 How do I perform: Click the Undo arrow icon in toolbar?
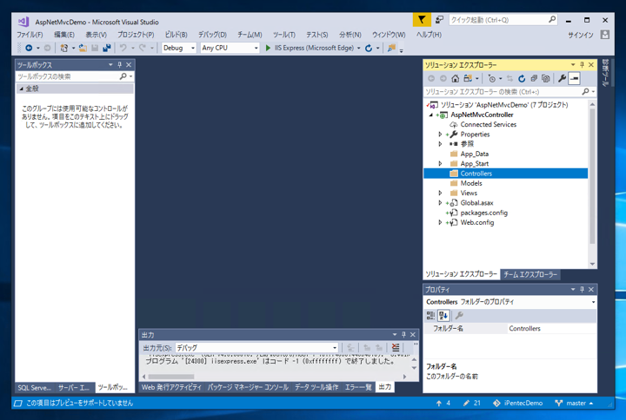[123, 48]
